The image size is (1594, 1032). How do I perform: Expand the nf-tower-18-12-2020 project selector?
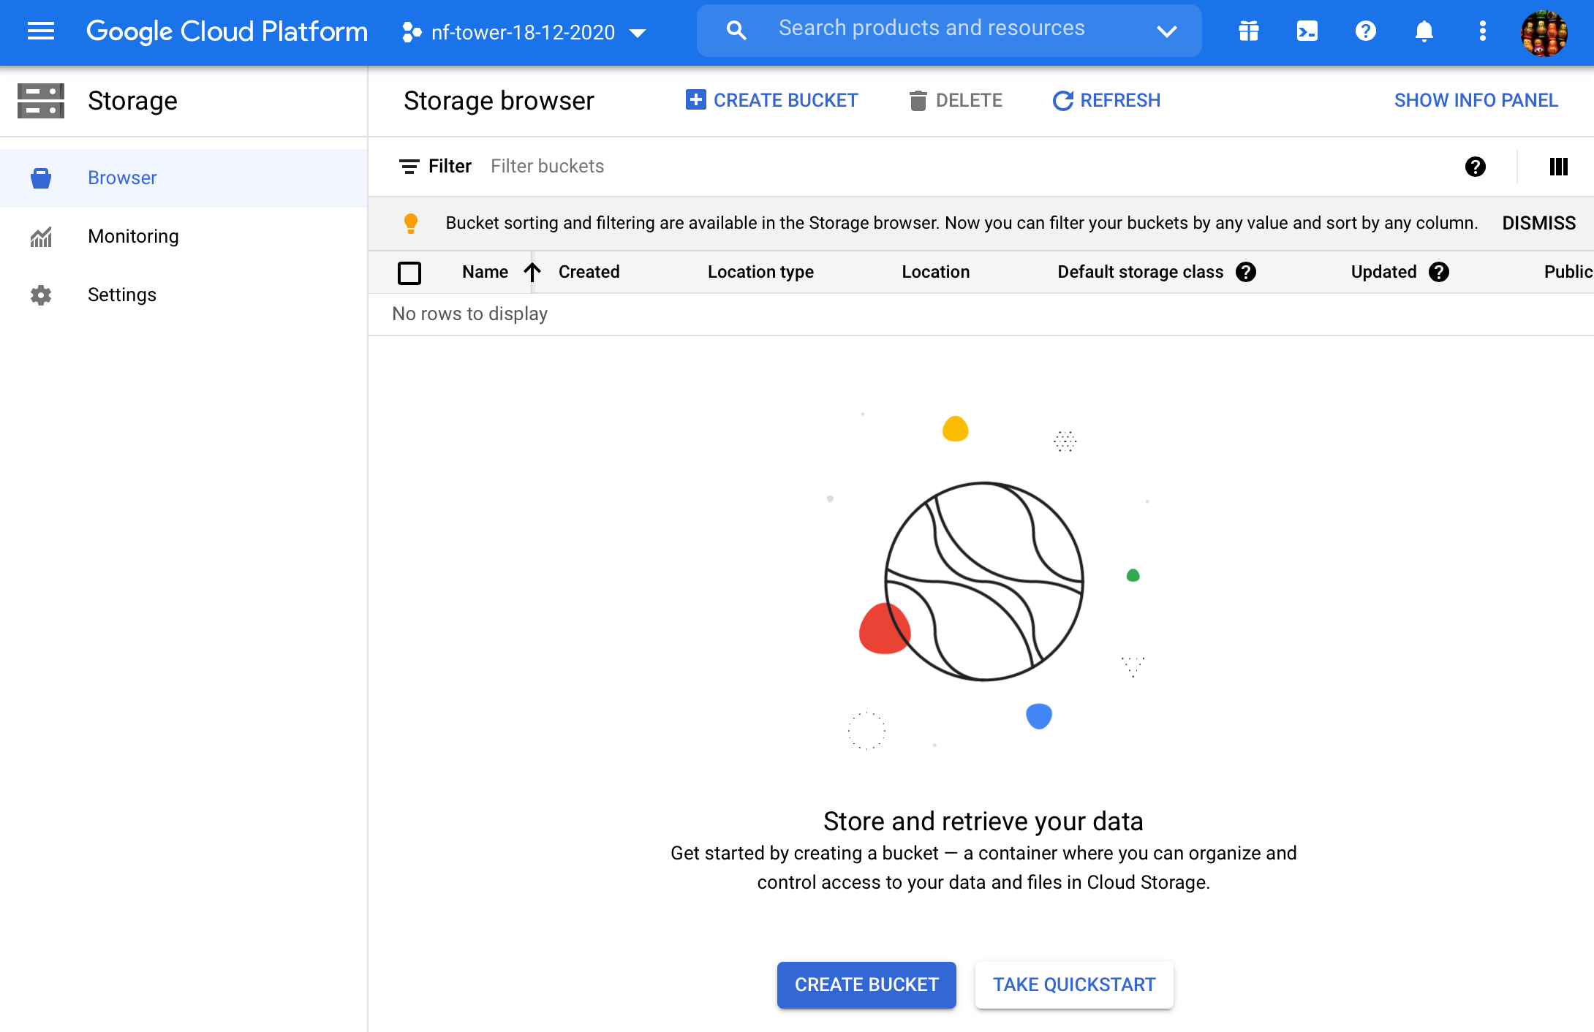524,32
